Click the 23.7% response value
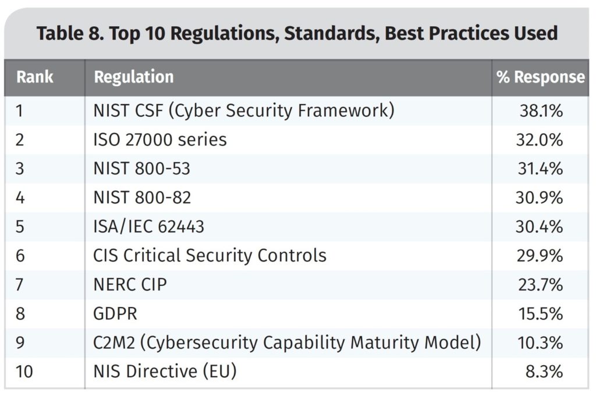596x400 pixels. [x=541, y=285]
